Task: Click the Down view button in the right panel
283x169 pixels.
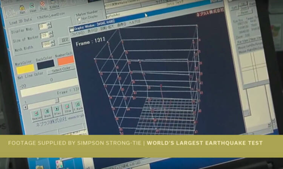Action: point(244,8)
